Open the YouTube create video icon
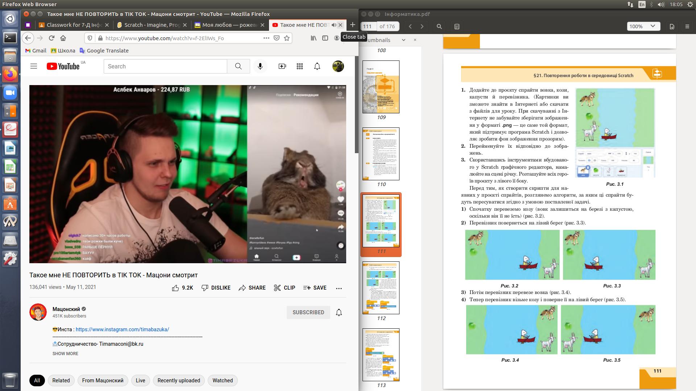This screenshot has width=696, height=391. pyautogui.click(x=282, y=66)
